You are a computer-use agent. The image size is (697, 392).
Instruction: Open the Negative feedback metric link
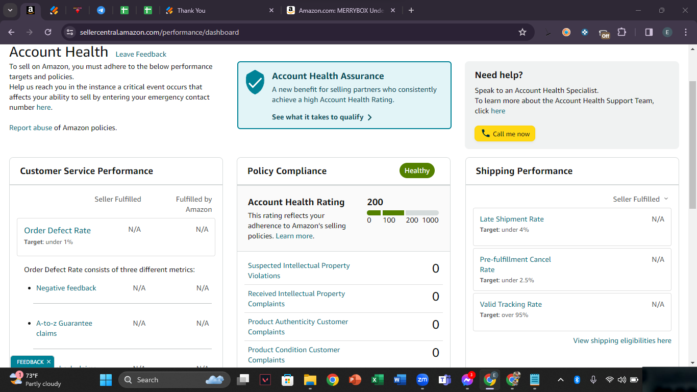pyautogui.click(x=66, y=288)
